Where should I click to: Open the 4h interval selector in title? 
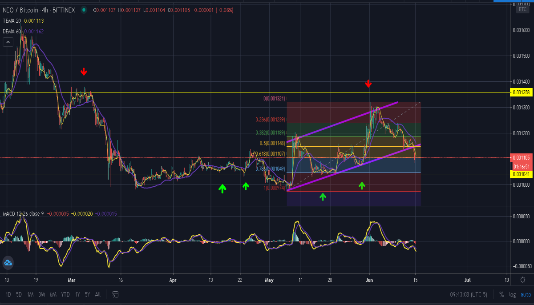[x=45, y=10]
